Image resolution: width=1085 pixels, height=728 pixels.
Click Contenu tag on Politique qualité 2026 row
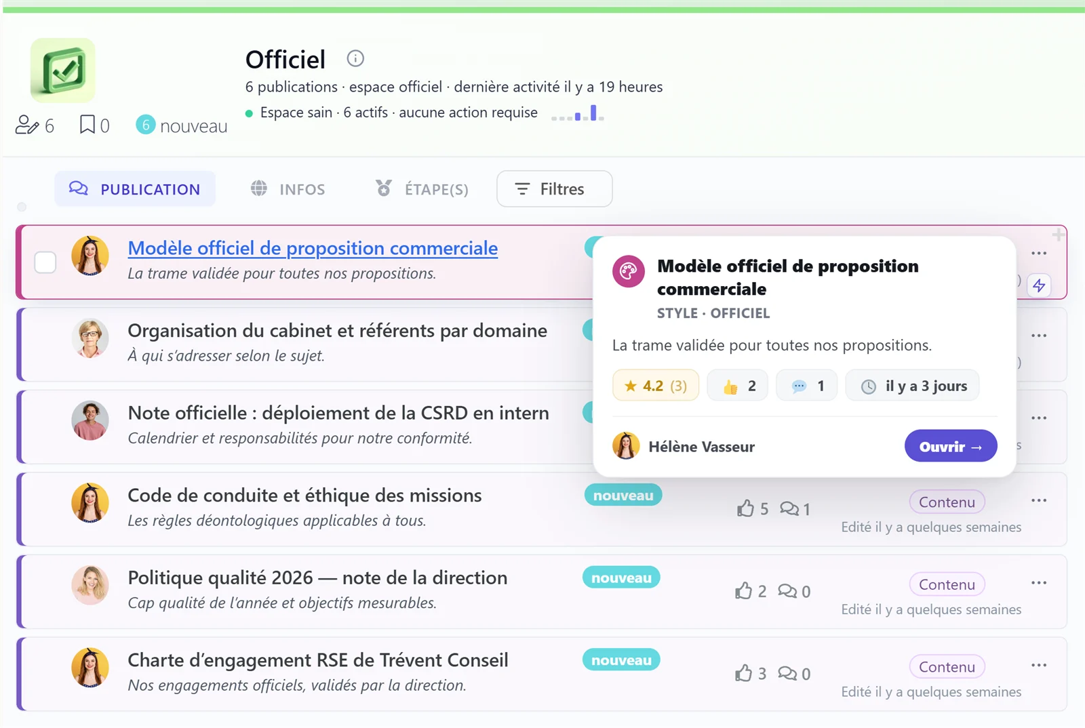pos(947,584)
